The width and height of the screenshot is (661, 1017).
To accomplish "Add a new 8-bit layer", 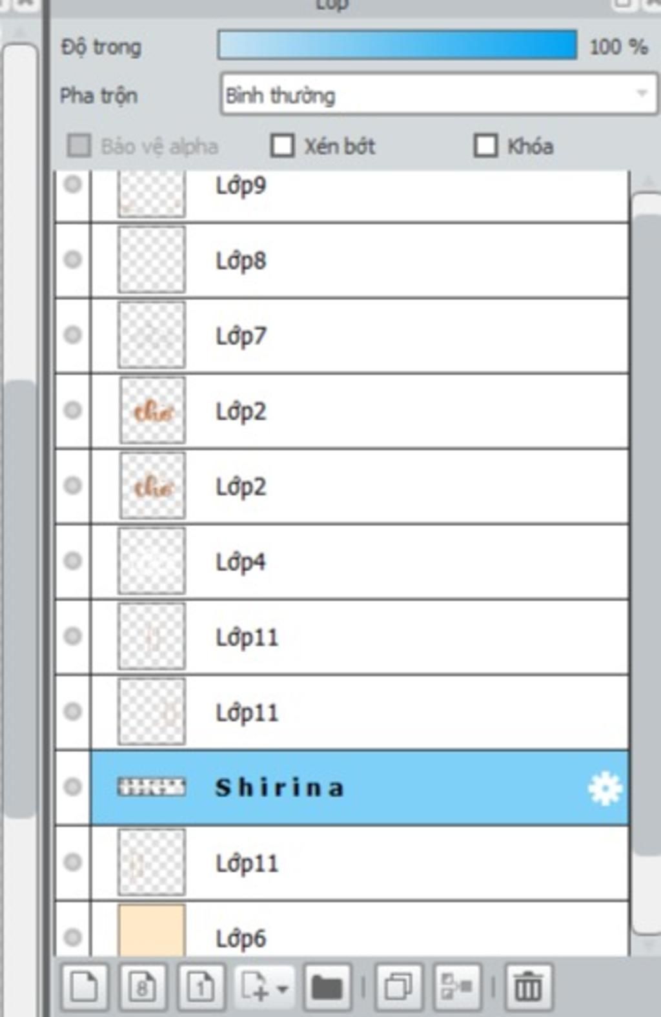I will click(143, 987).
